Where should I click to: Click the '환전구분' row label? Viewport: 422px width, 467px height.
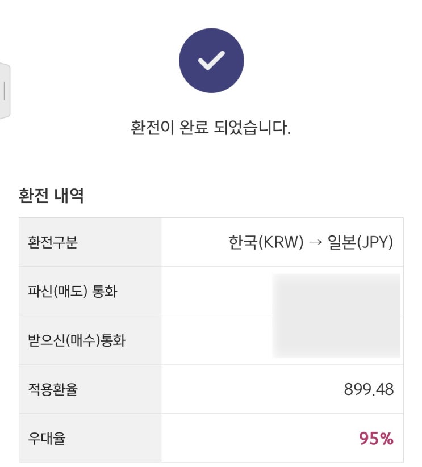(53, 243)
